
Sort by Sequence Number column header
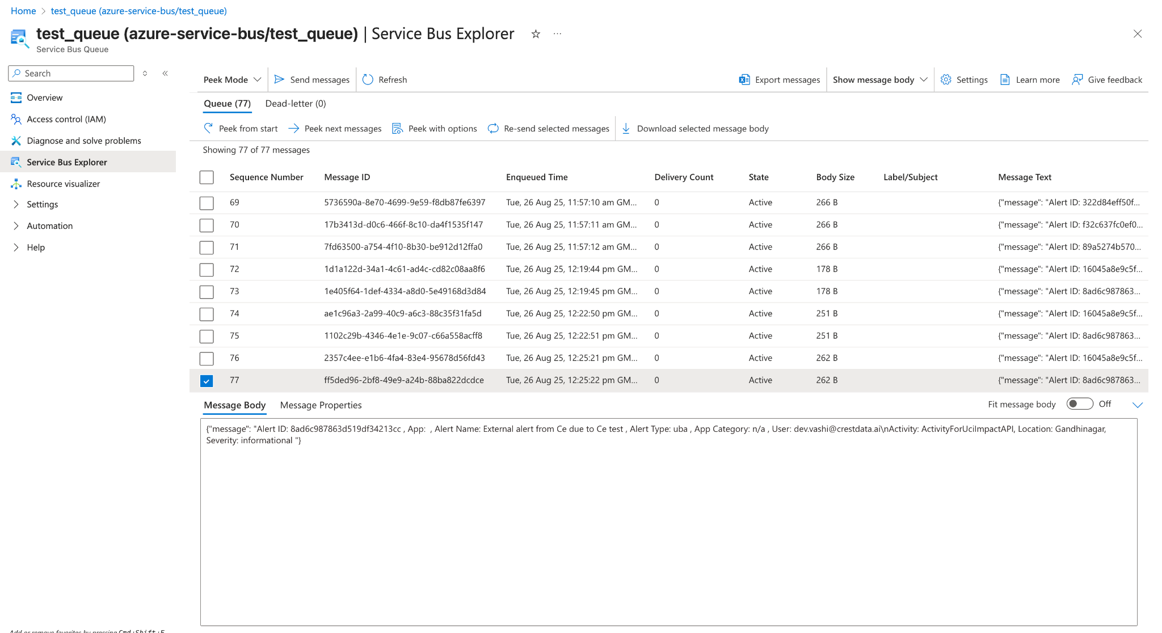266,177
